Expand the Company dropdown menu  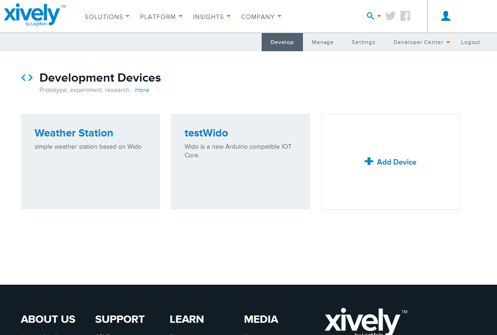point(261,17)
